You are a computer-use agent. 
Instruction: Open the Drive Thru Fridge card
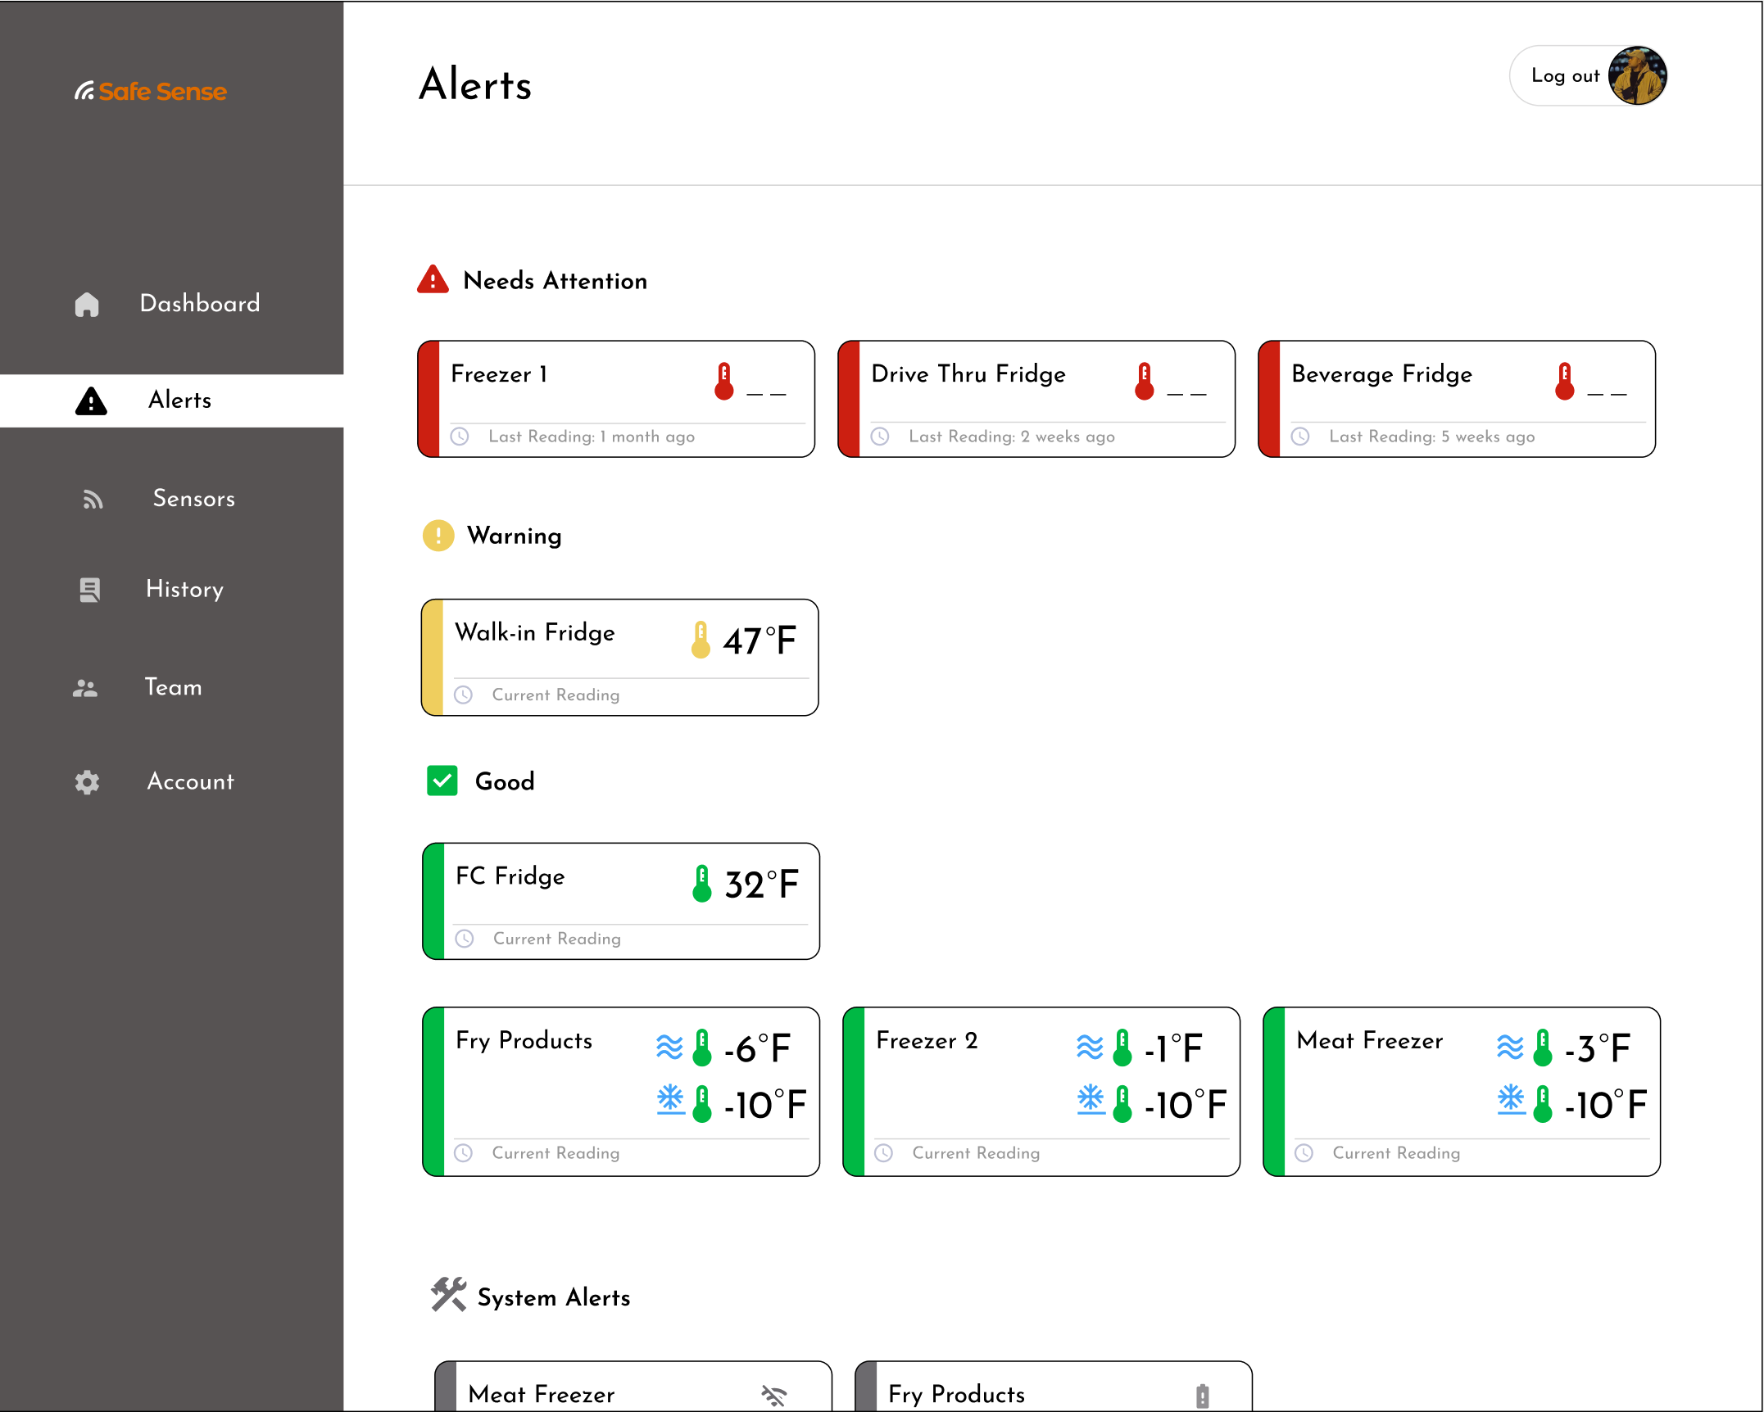(x=1036, y=399)
